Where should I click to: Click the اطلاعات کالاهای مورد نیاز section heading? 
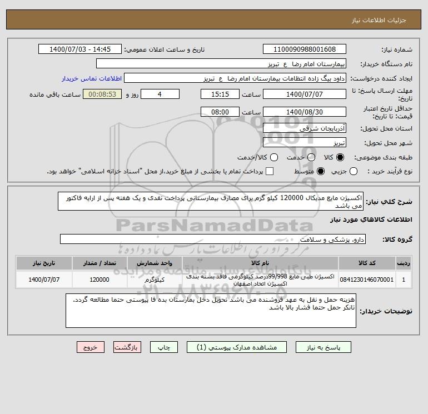pyautogui.click(x=371, y=220)
